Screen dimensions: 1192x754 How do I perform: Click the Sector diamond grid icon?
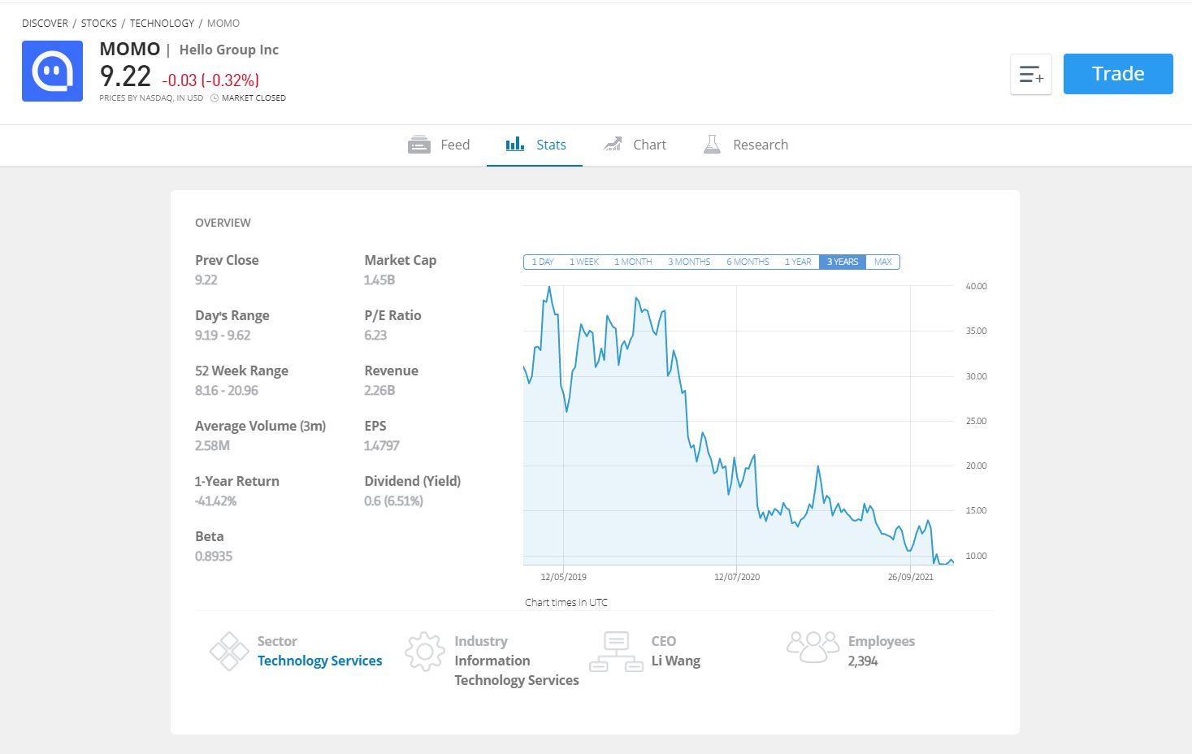click(x=229, y=651)
